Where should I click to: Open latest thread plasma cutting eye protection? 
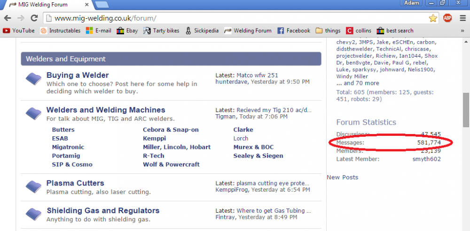tap(273, 183)
